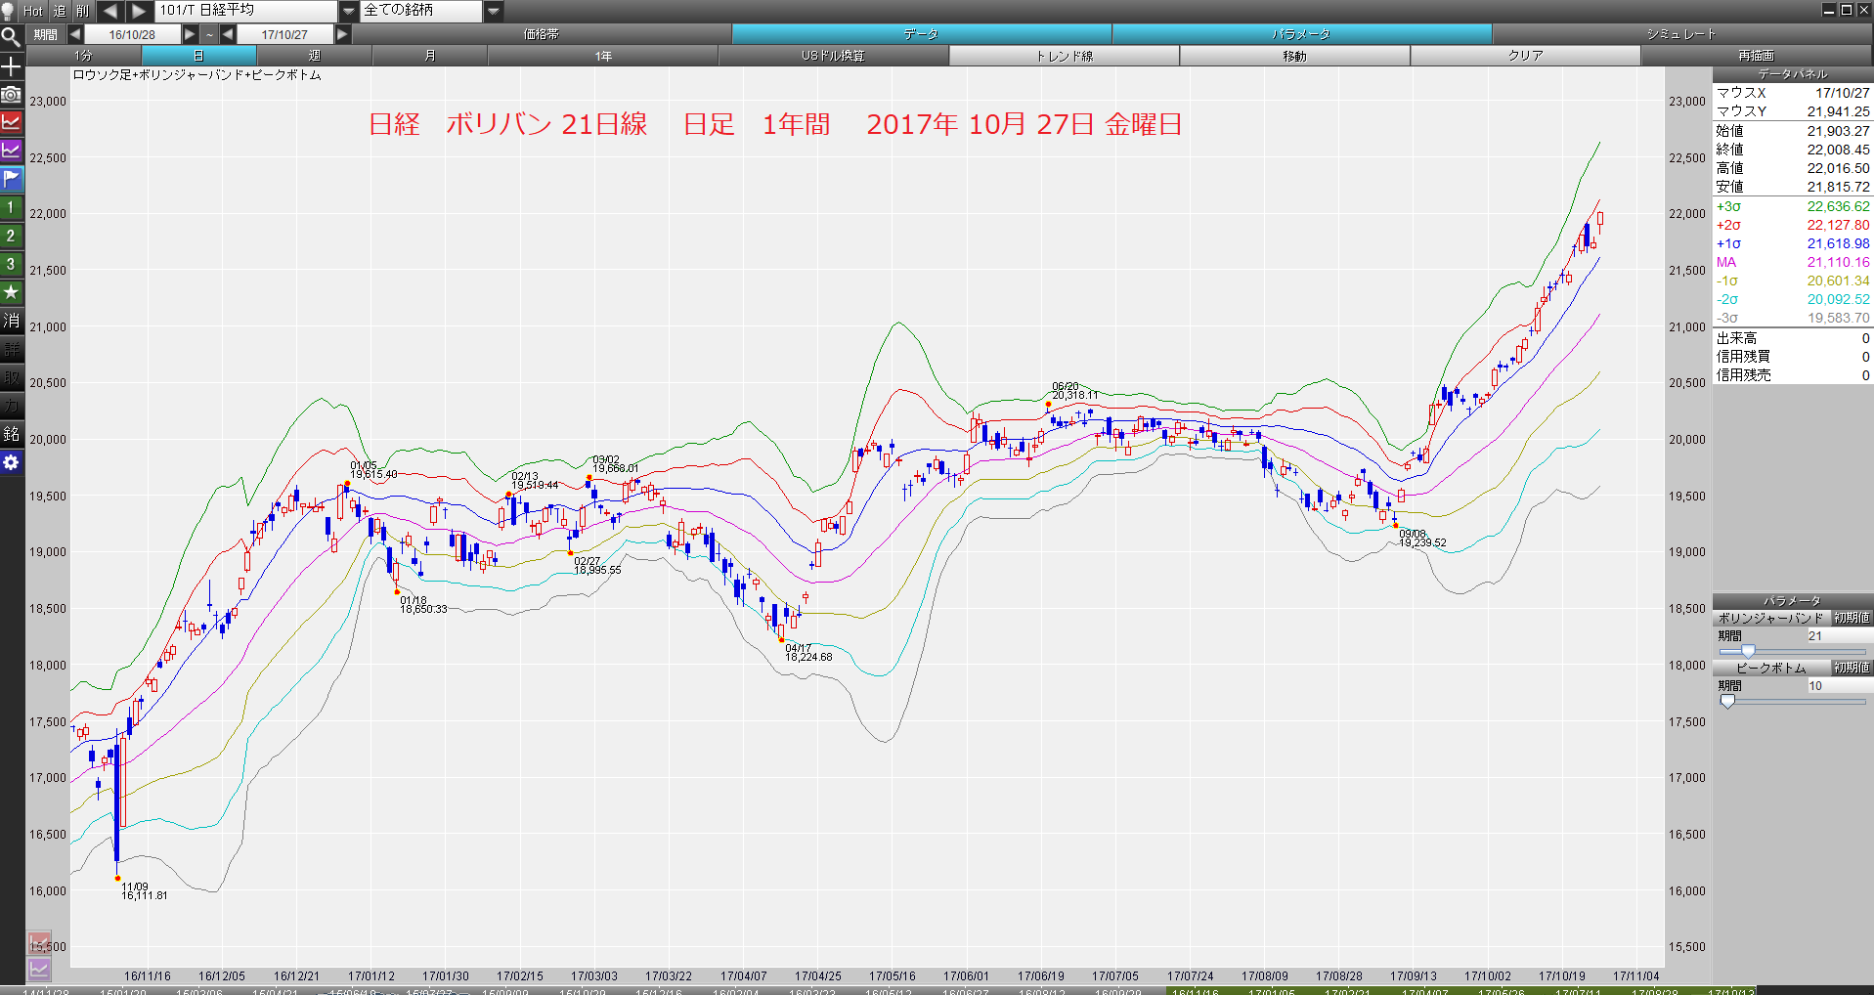Take a chart snapshot with camera icon
Screen dimensions: 1874x995
(11, 94)
